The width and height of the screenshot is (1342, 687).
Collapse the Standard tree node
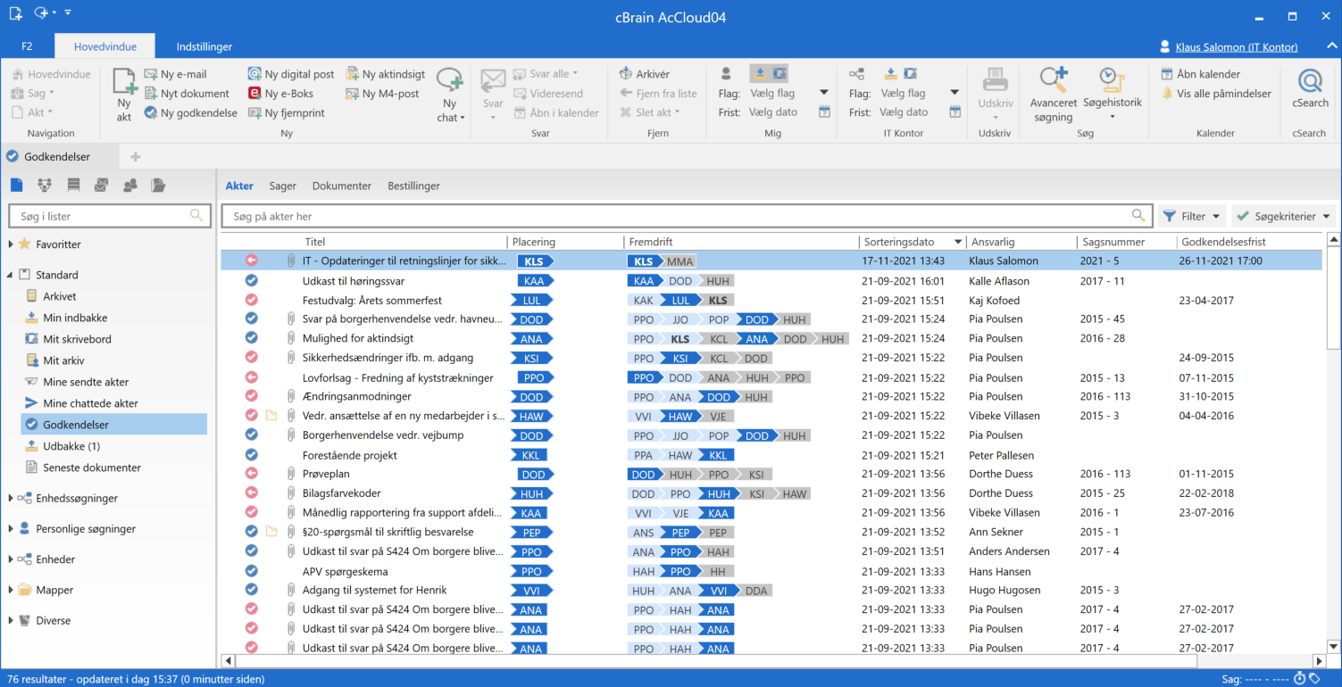11,275
